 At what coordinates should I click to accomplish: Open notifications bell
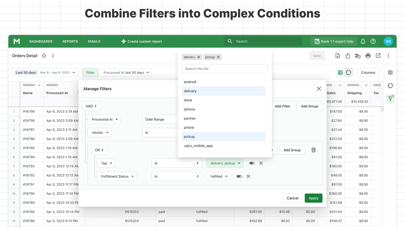click(363, 41)
